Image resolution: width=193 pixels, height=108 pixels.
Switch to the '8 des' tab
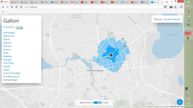click(65, 2)
